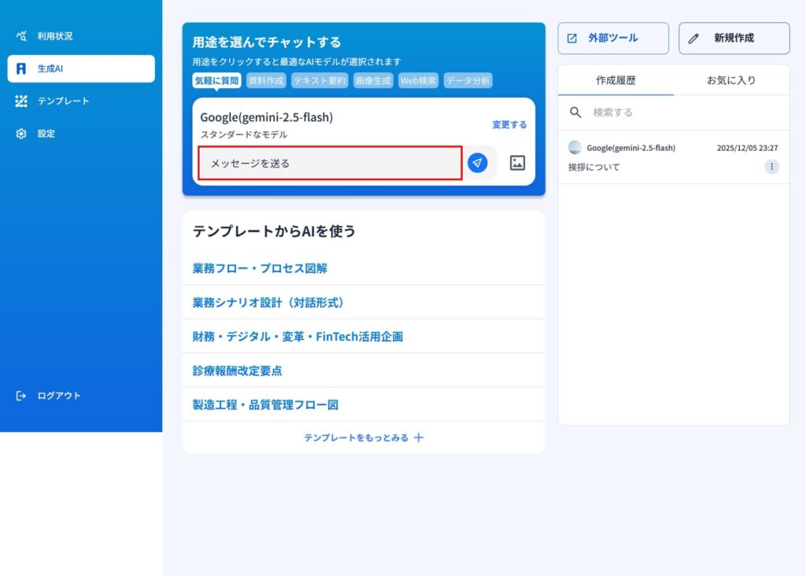Click the 外部ツール external link button
This screenshot has width=806, height=576.
(612, 38)
